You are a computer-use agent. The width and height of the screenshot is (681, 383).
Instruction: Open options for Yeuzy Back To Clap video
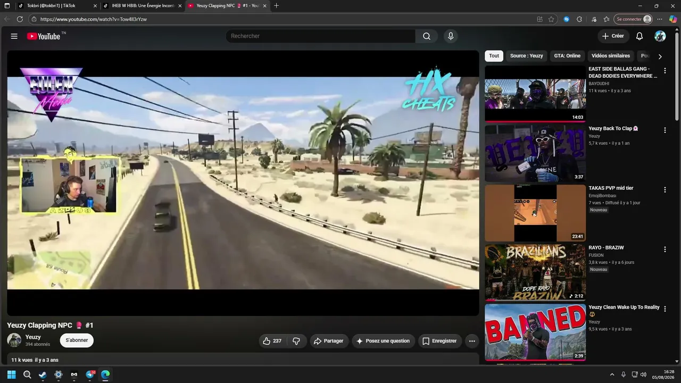pos(665,130)
